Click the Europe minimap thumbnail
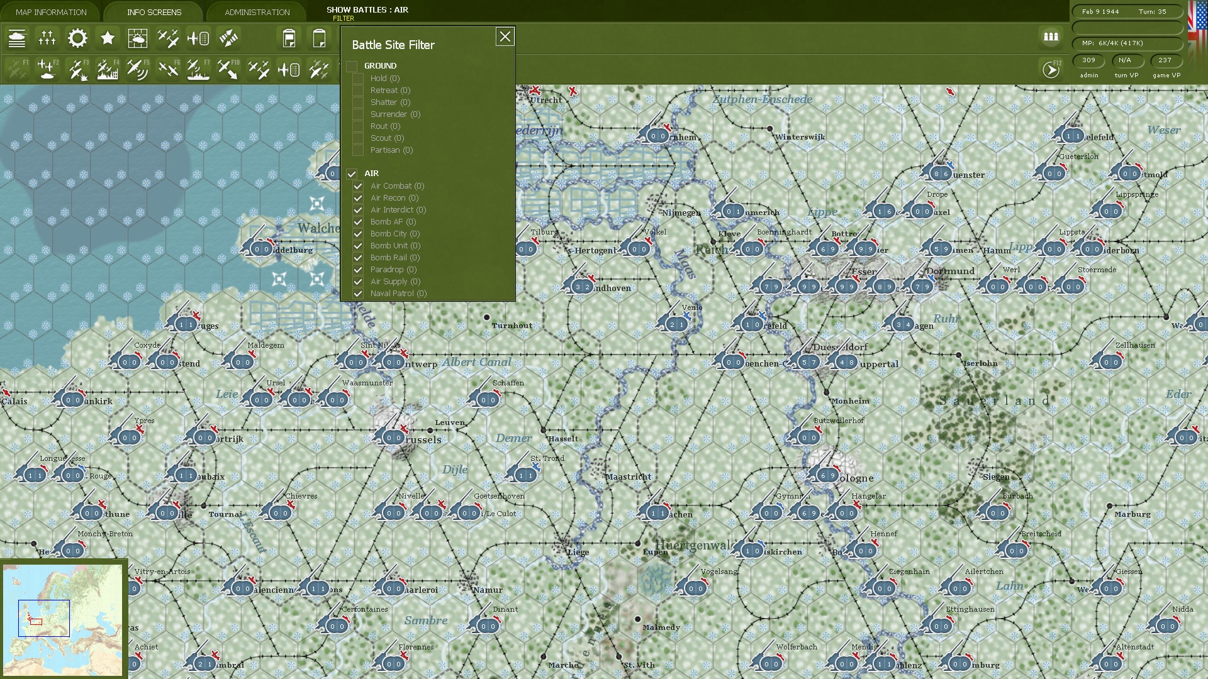 click(x=63, y=620)
